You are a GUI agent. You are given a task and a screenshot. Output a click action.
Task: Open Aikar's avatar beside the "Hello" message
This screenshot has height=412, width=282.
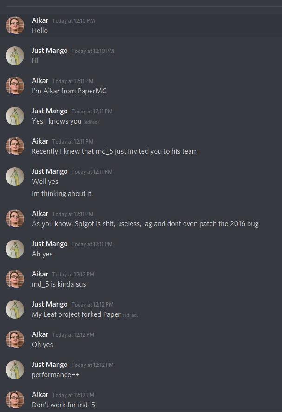coord(15,26)
